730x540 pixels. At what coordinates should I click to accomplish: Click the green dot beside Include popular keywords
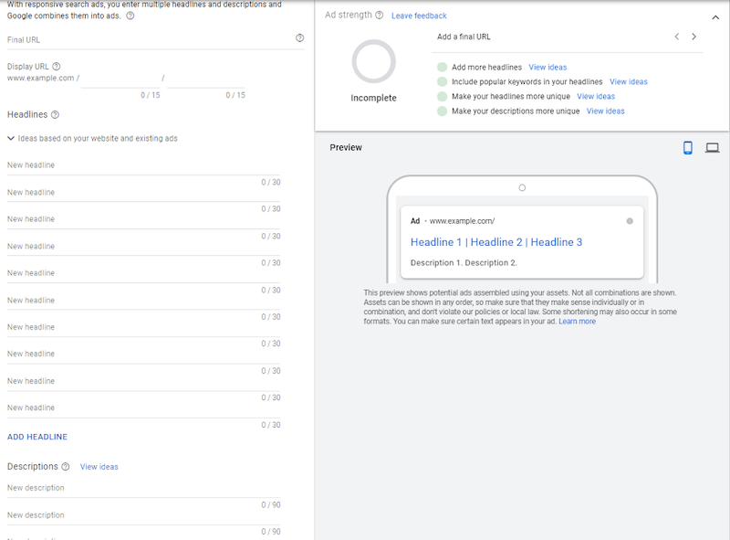[x=443, y=81]
